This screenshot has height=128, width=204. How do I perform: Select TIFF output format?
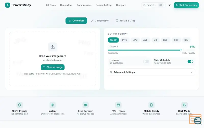(176, 40)
